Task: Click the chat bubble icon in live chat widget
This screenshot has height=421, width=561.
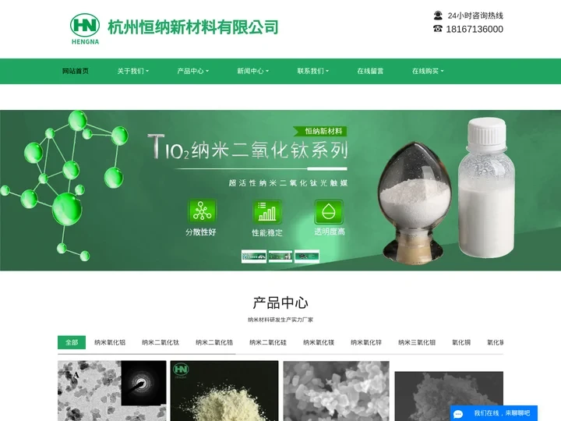Action: click(x=458, y=414)
